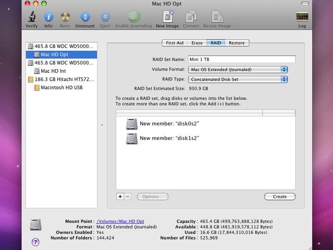Click the Capacity 465.4 GB value
Viewport: 333px width, 250px height.
coord(236,221)
